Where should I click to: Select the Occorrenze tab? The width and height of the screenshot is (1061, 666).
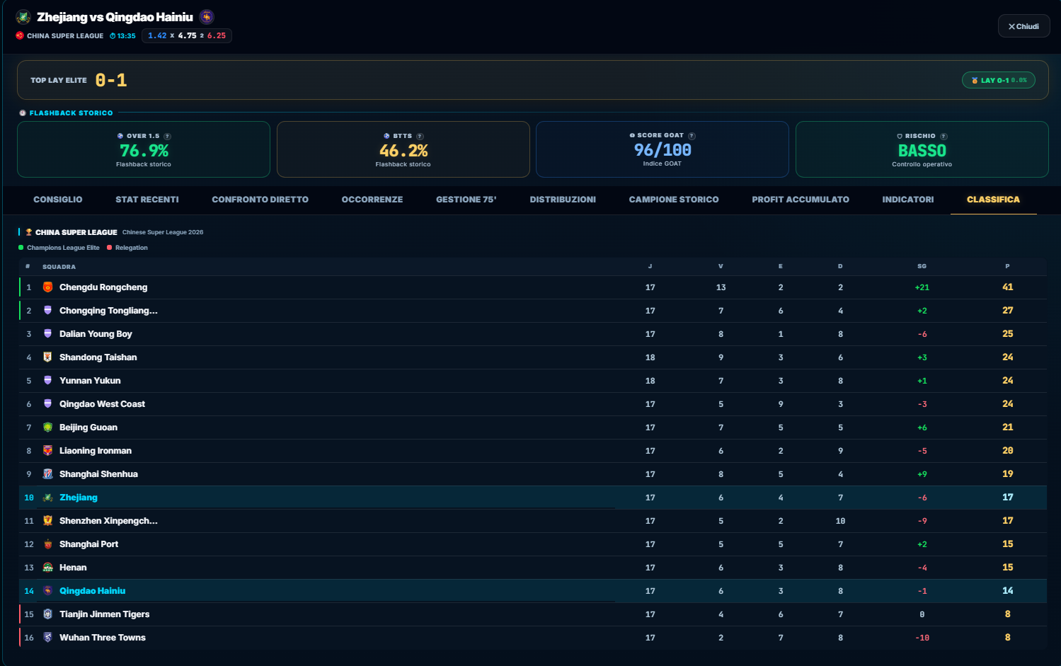tap(372, 200)
